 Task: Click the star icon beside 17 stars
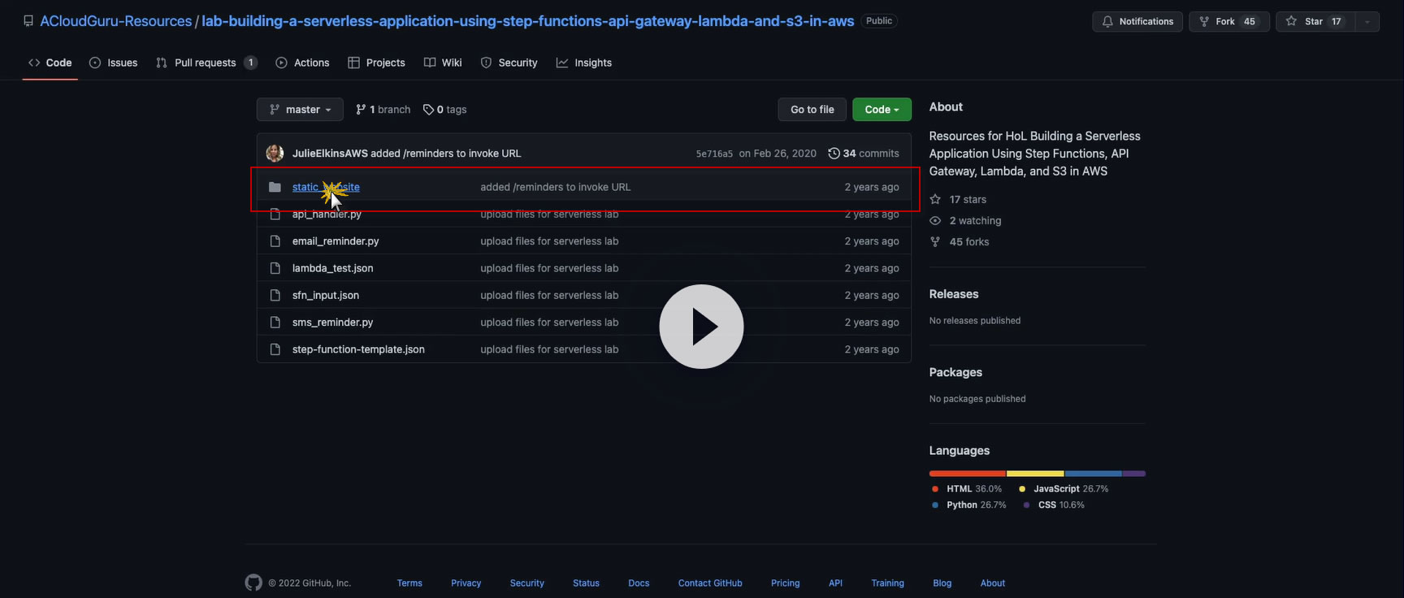click(x=935, y=199)
